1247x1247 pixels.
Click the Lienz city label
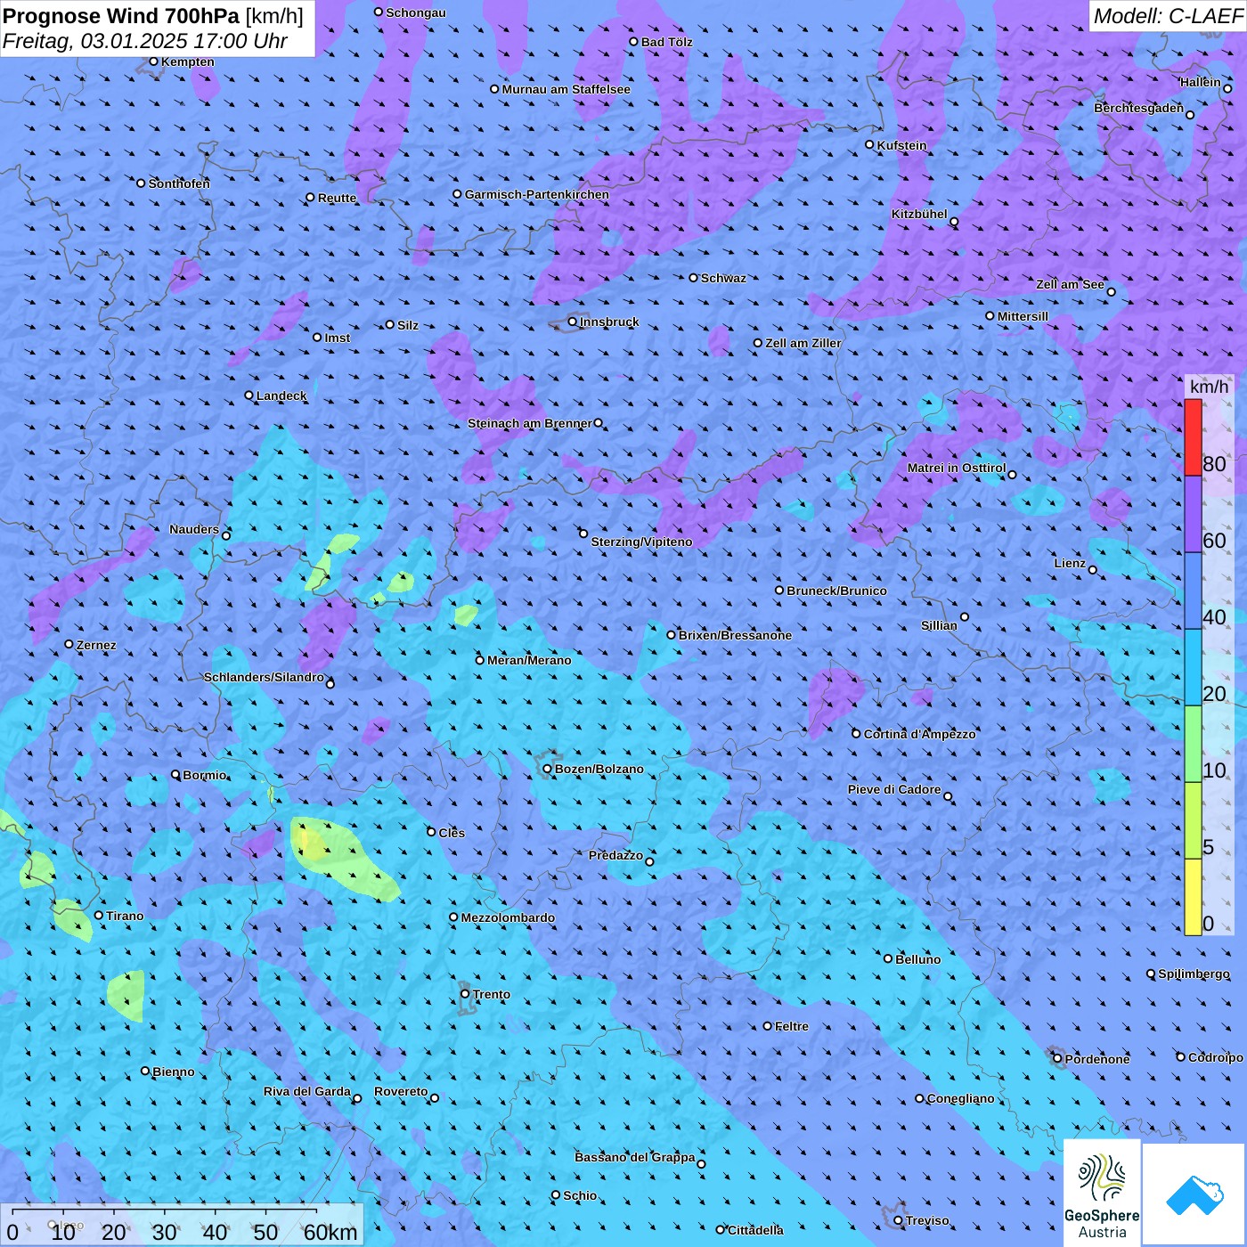(x=1070, y=563)
